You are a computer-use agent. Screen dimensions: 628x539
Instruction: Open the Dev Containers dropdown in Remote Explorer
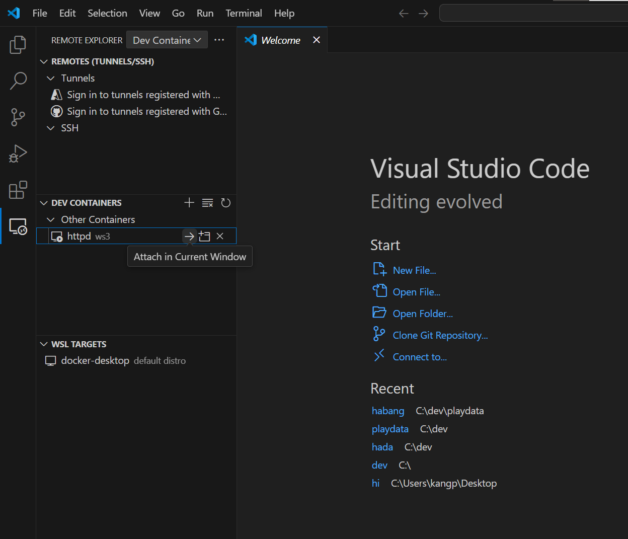pyautogui.click(x=167, y=40)
